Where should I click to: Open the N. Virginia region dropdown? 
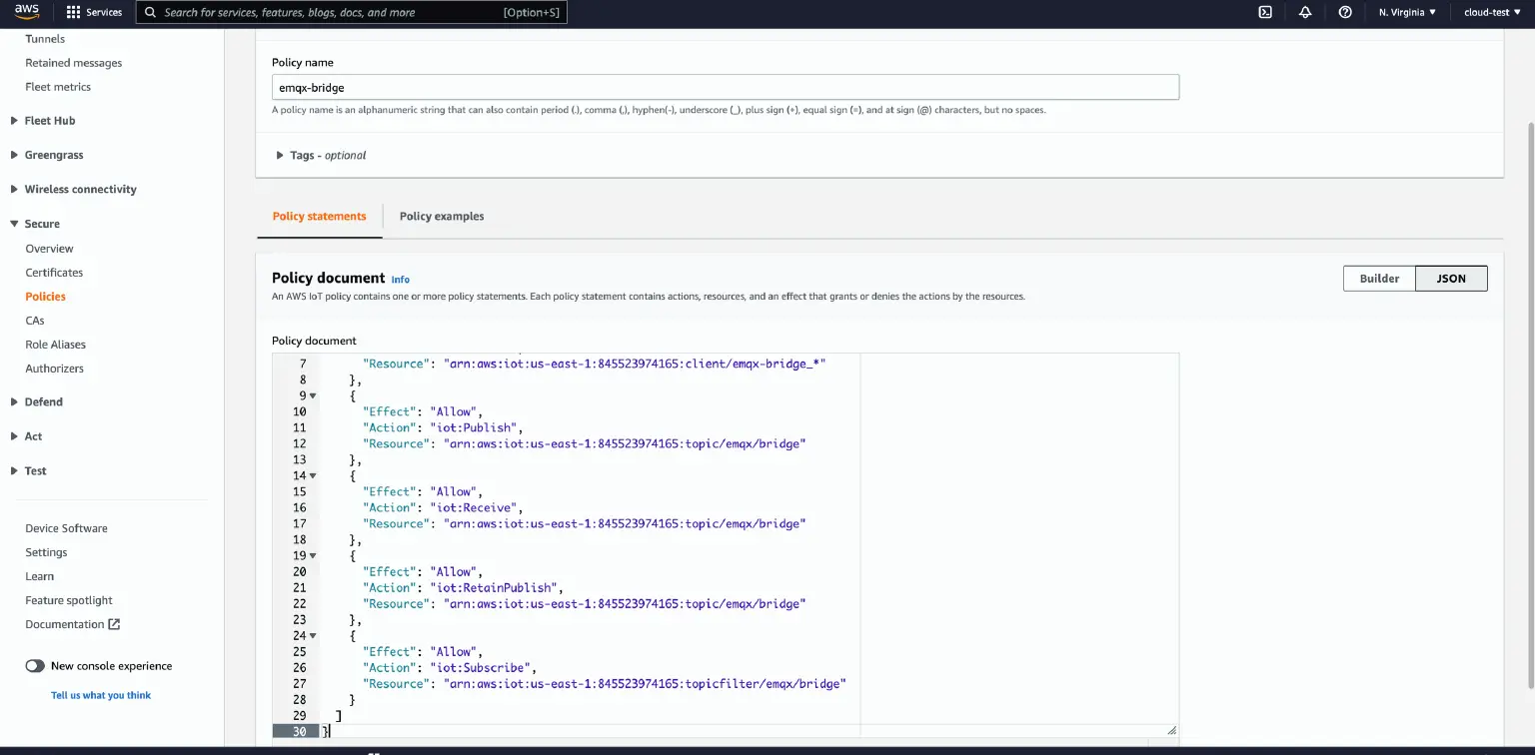coord(1405,12)
